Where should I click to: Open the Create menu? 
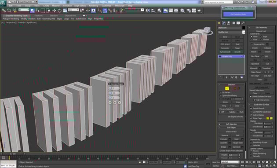[x=46, y=6]
